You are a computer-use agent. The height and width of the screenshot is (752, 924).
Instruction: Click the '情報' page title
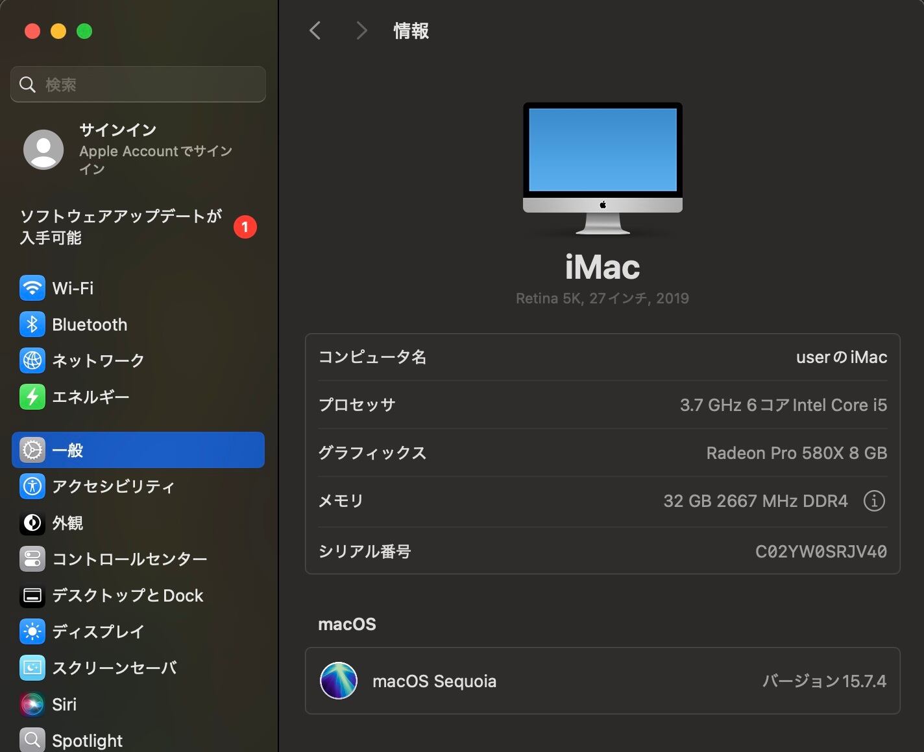411,30
